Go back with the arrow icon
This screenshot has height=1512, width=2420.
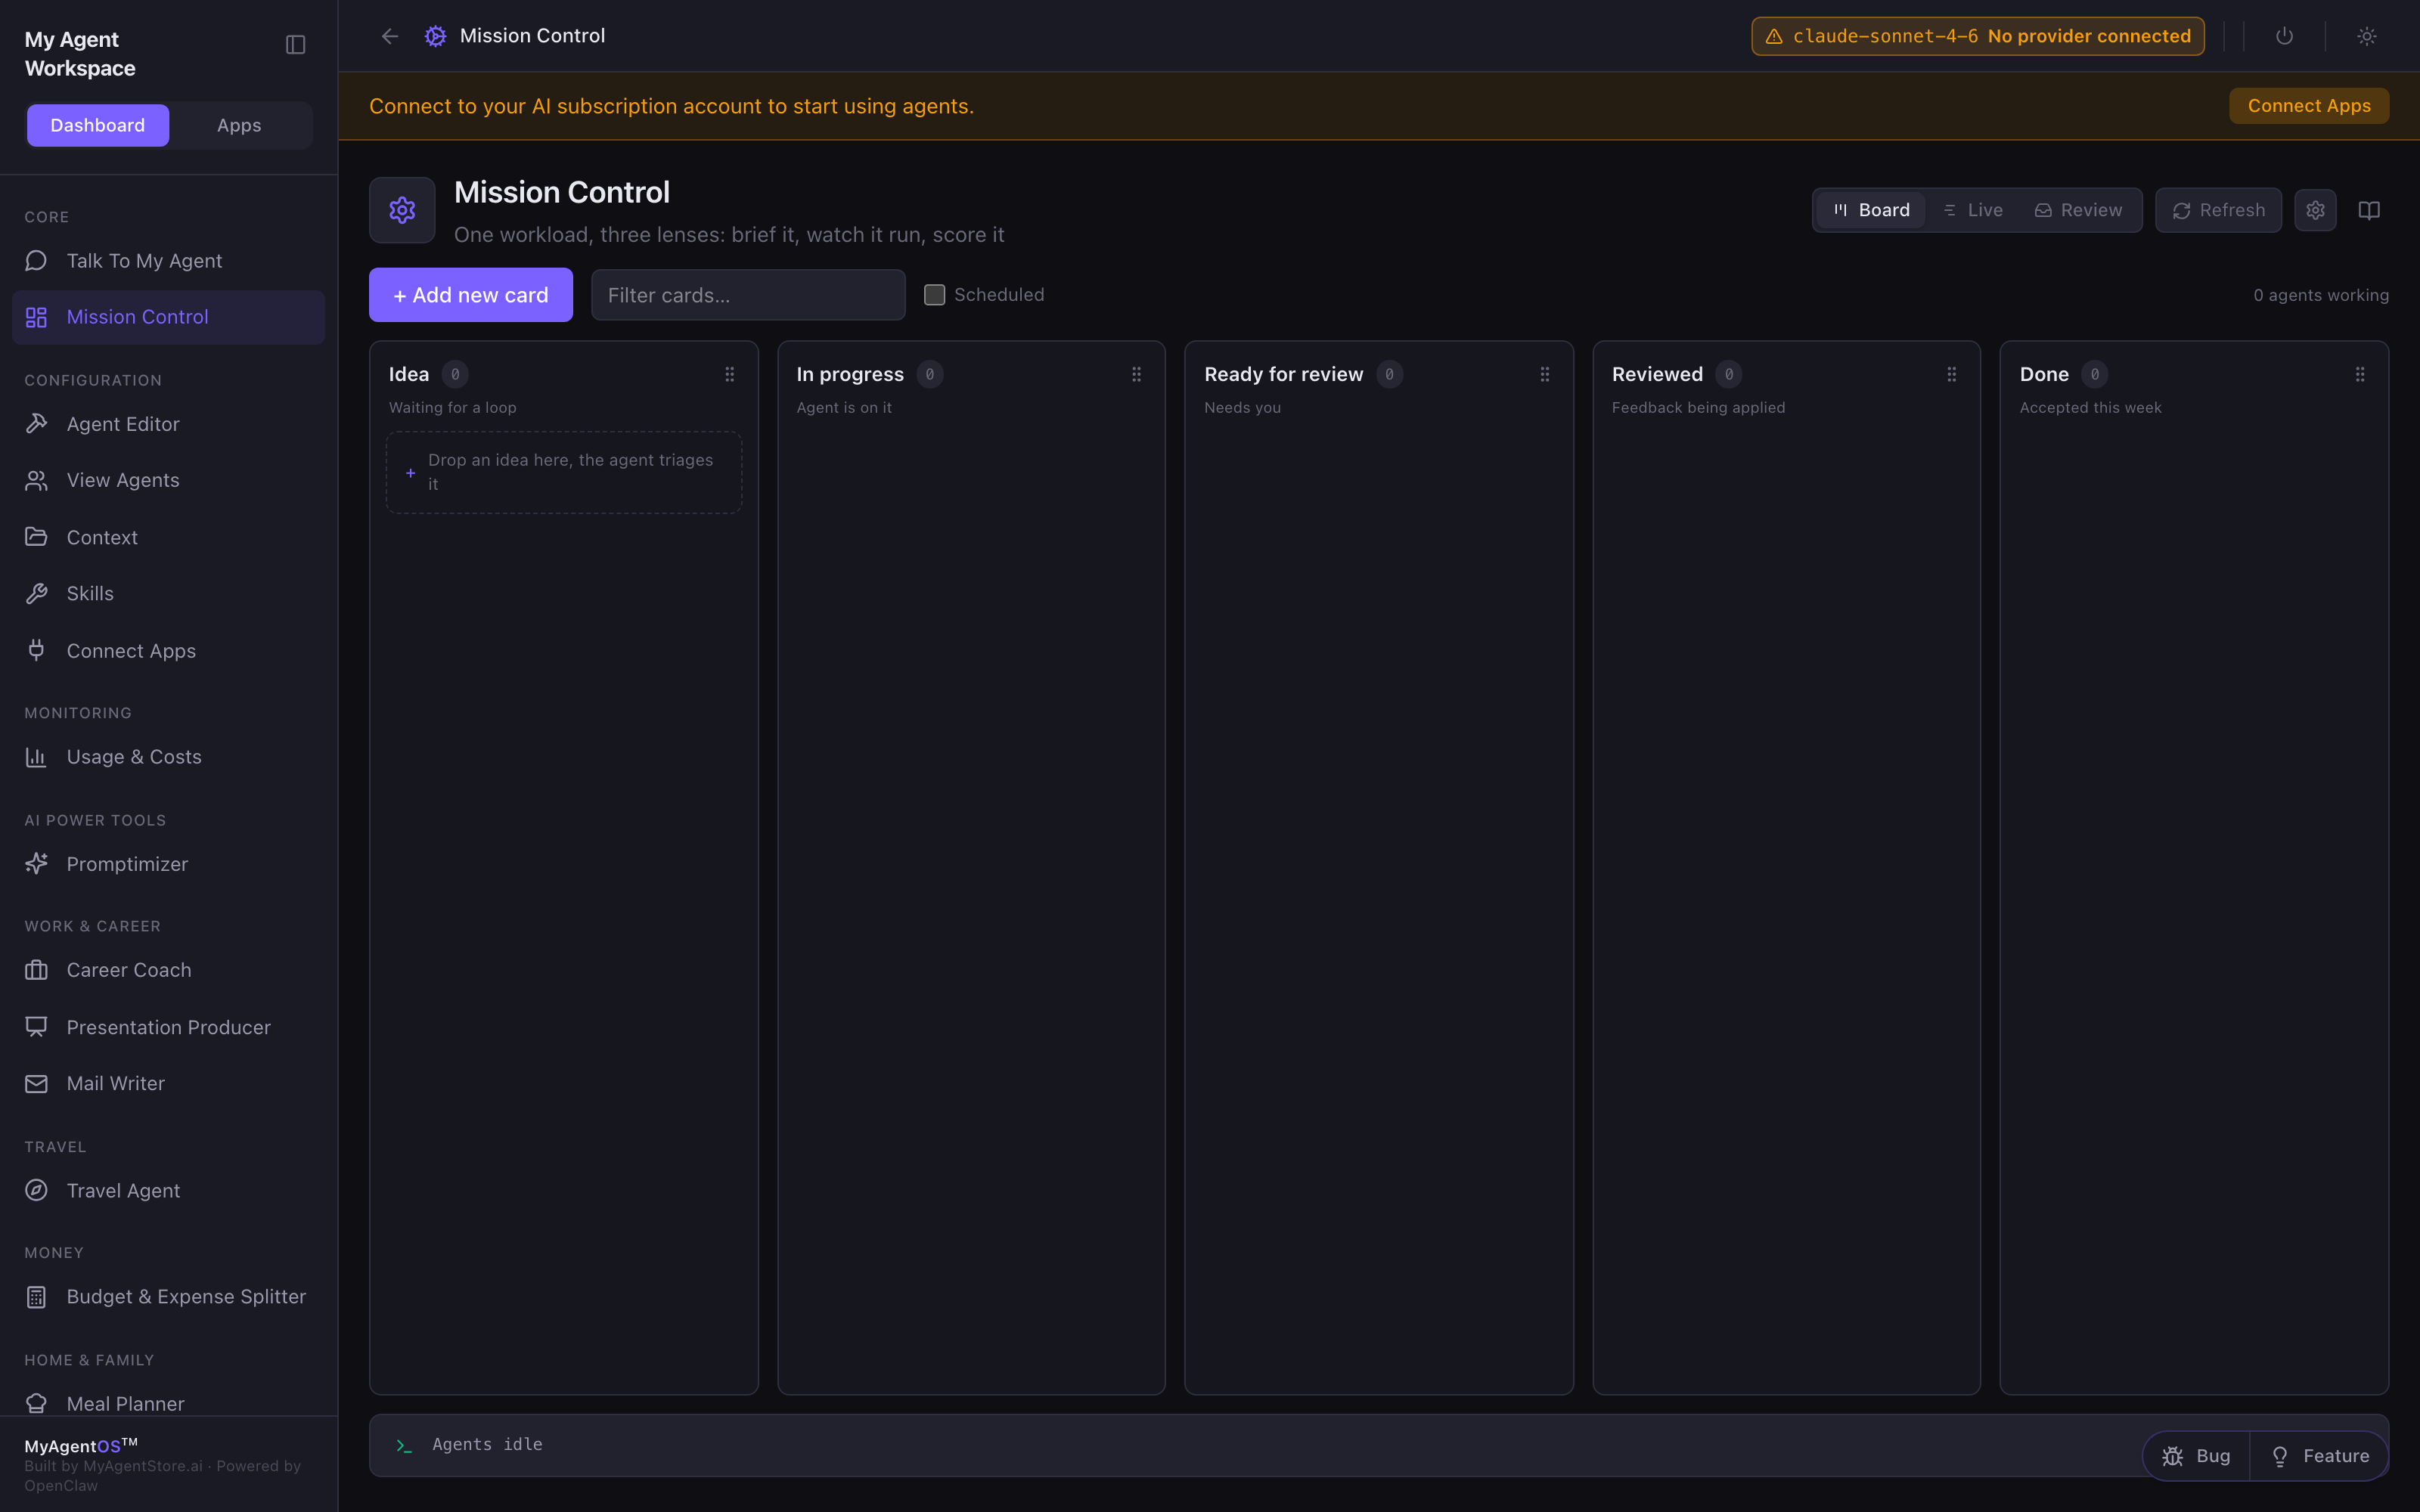tap(390, 36)
